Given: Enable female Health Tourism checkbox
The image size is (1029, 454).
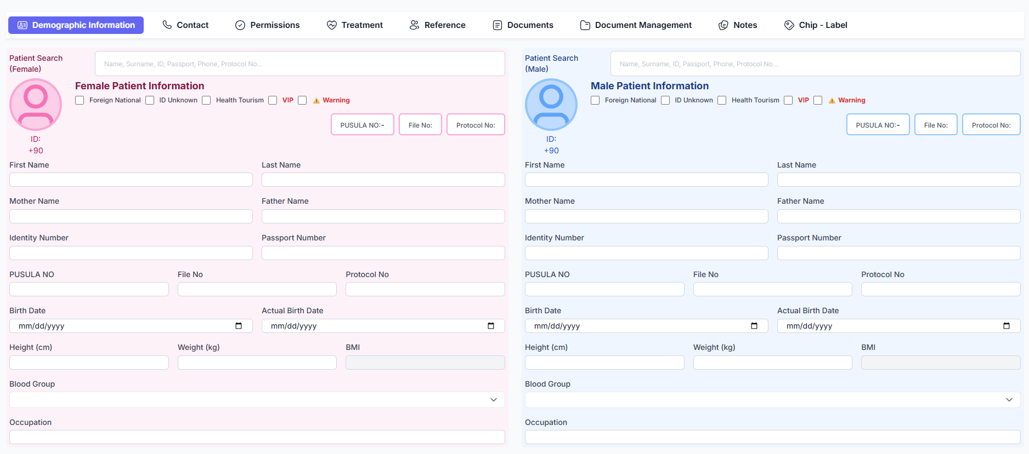Looking at the screenshot, I should [x=206, y=100].
